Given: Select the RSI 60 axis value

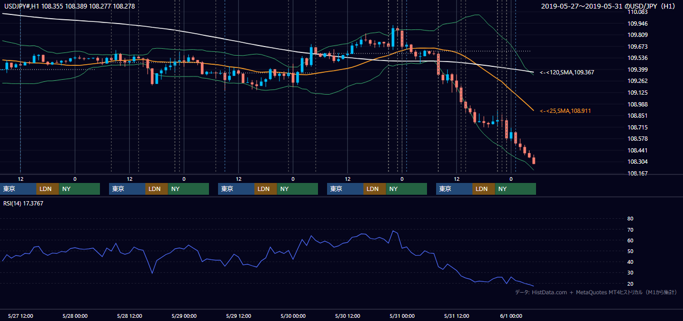Looking at the screenshot, I should (630, 240).
